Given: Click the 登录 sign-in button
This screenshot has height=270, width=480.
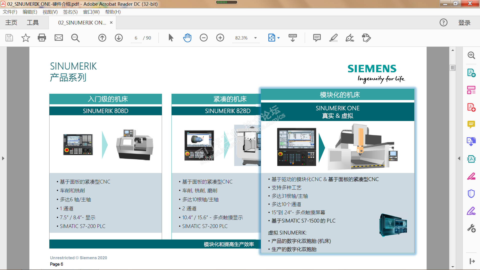Looking at the screenshot, I should [x=464, y=23].
